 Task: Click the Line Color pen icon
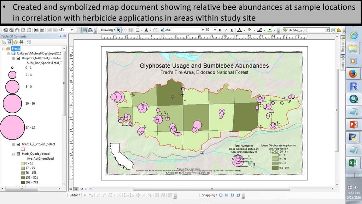[x=260, y=30]
